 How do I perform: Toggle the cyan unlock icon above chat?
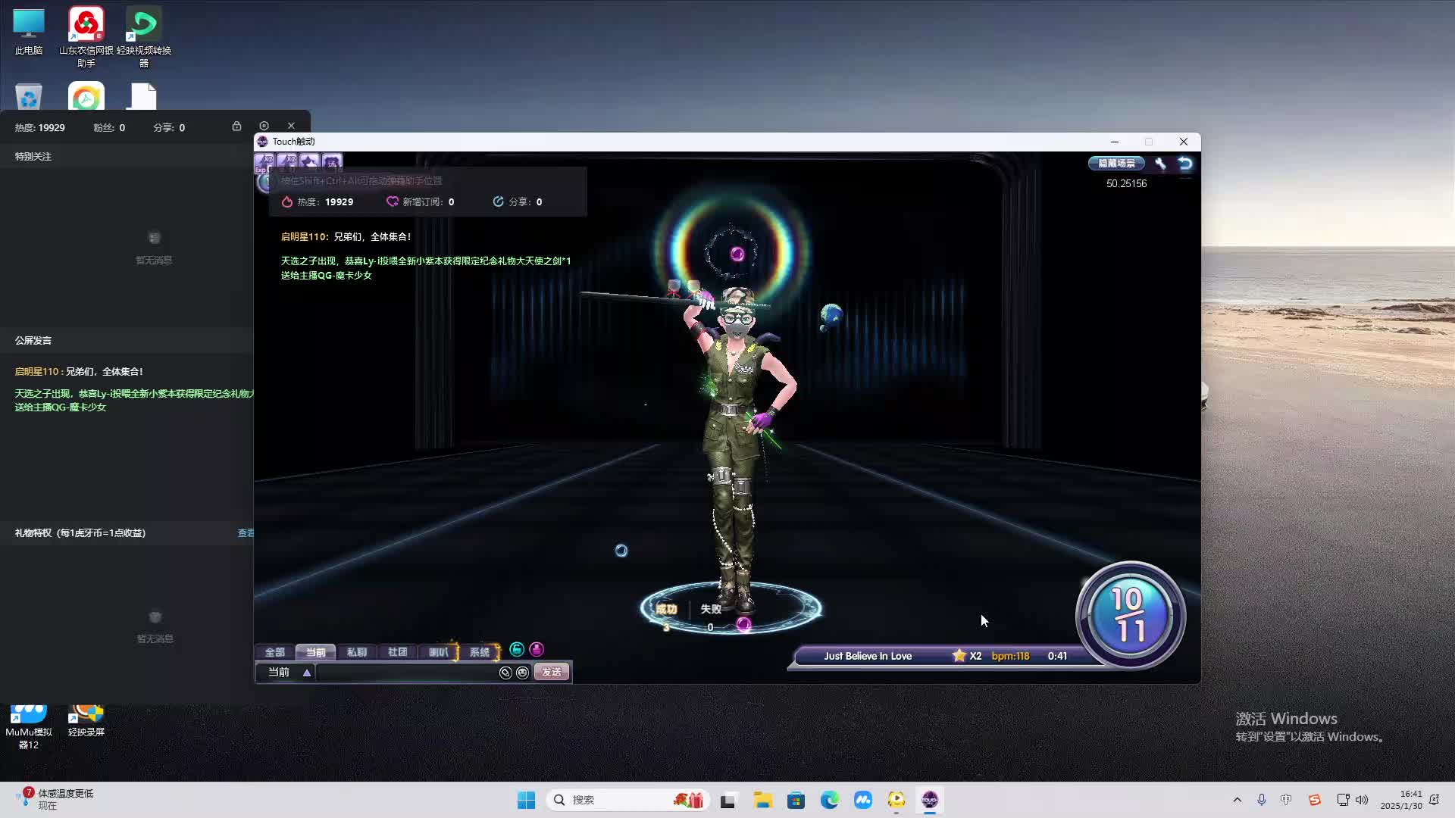517,649
